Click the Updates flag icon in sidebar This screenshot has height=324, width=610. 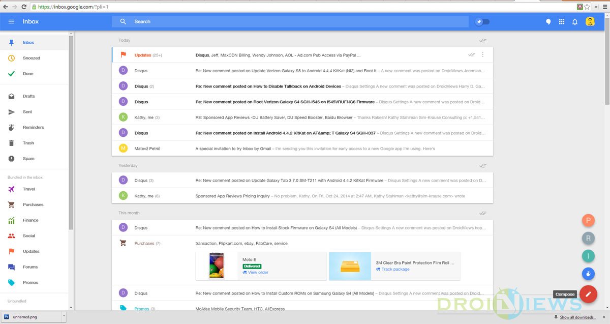pyautogui.click(x=11, y=251)
